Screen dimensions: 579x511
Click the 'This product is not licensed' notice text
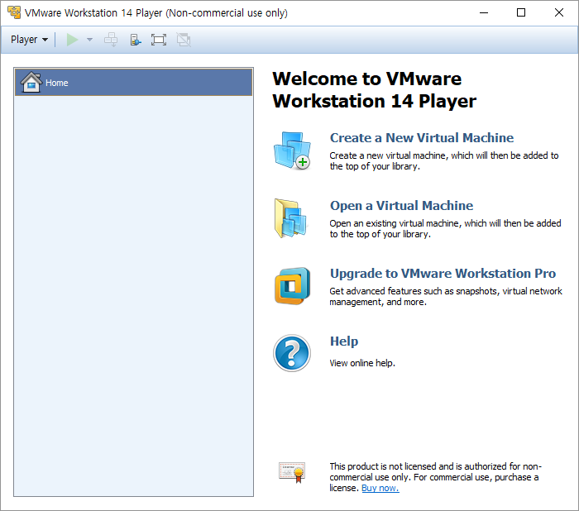(436, 477)
